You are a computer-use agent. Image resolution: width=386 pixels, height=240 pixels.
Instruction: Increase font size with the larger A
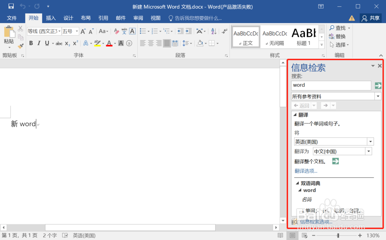coord(83,31)
